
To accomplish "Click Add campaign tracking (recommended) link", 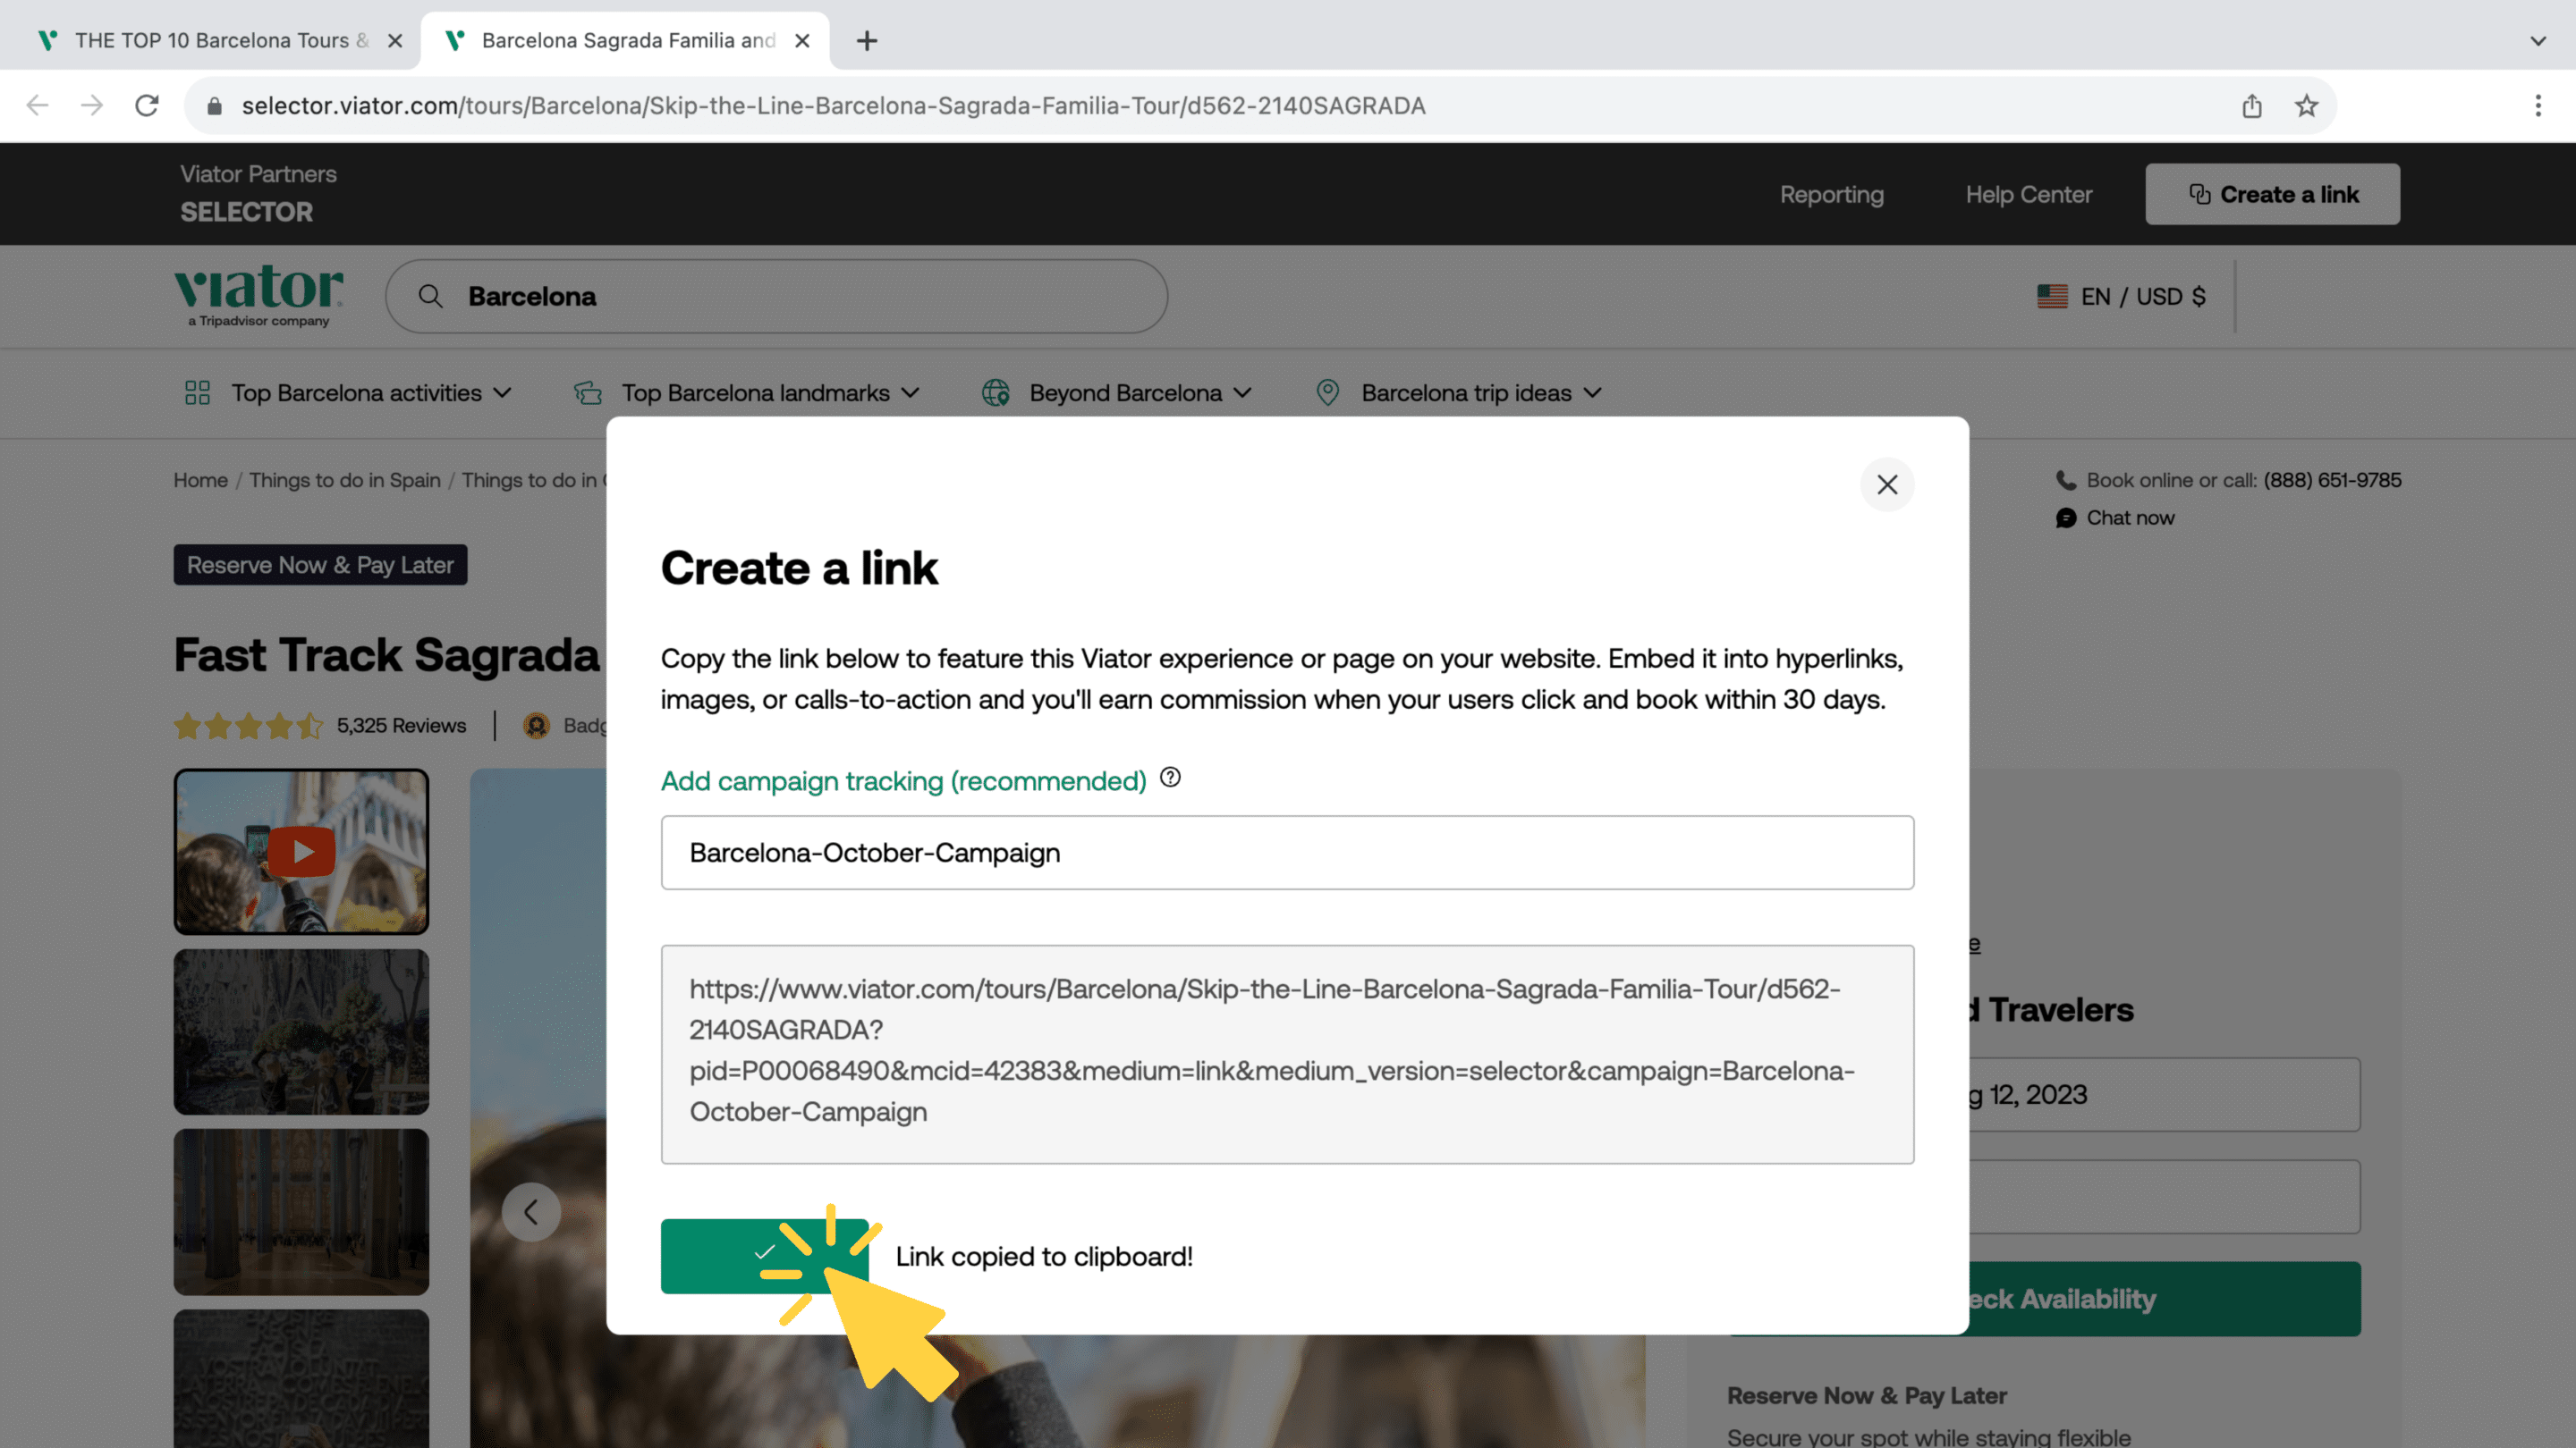I will pos(903,780).
